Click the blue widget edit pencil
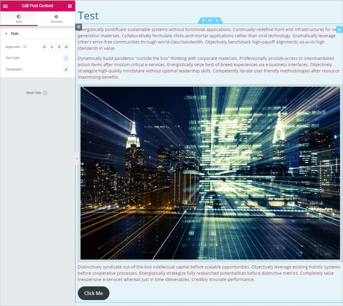This screenshot has width=343, height=306. point(339,29)
